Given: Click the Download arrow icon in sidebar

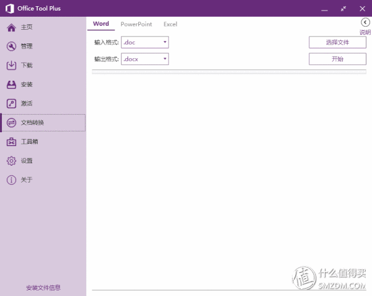Looking at the screenshot, I should [11, 65].
